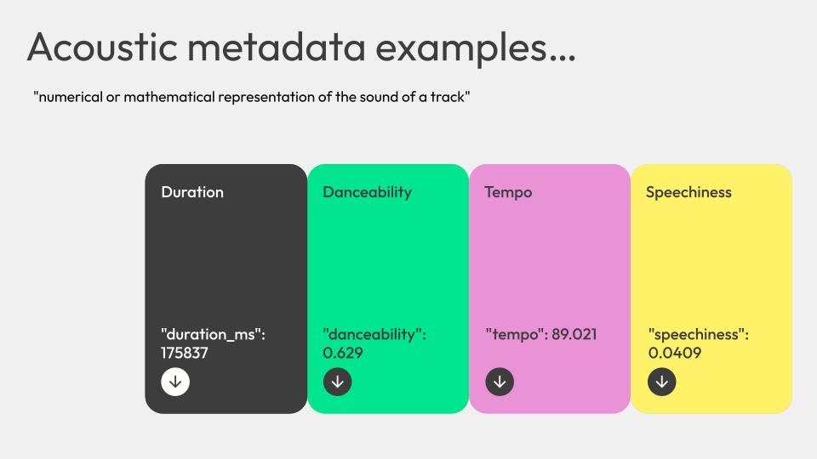Click the "duration_ms" key label

pyautogui.click(x=213, y=334)
